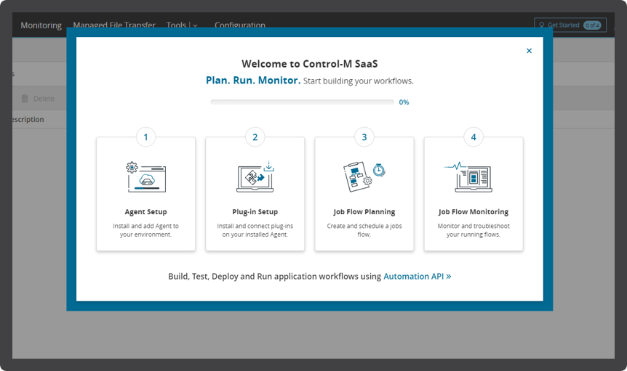The image size is (627, 371).
Task: Click the Job Flow Monitoring pulse icon
Action: click(468, 176)
